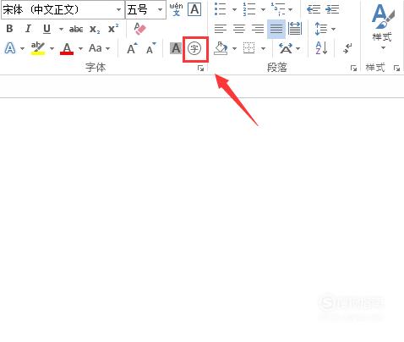Viewport: 404px width, 342px height.
Task: Open Text Effects dropdown arrow
Action: point(22,48)
